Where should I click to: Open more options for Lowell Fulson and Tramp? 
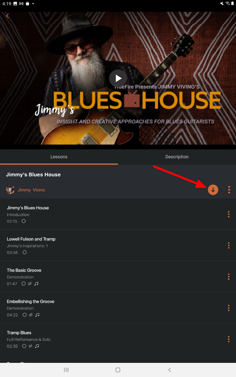click(x=228, y=245)
